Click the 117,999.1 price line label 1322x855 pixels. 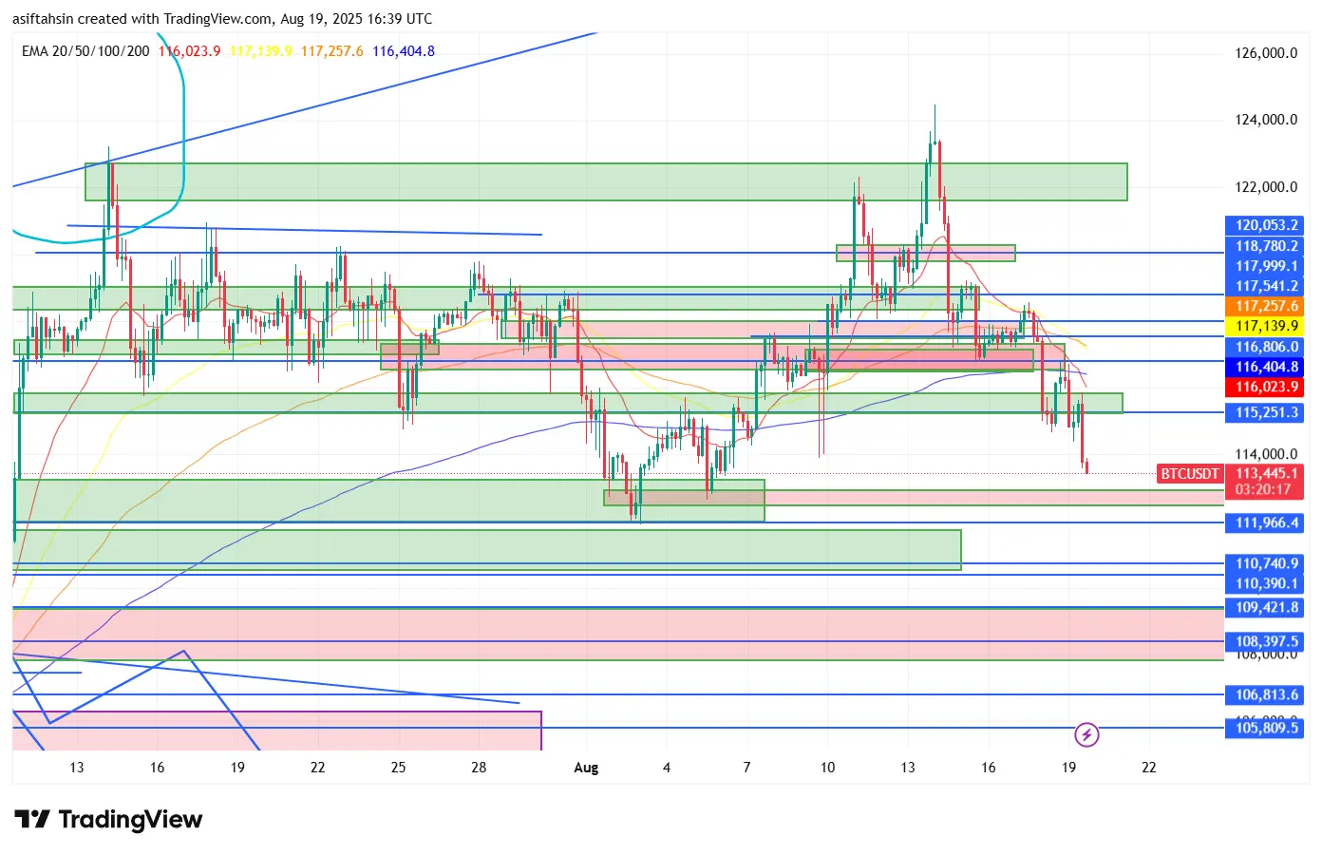pos(1265,266)
